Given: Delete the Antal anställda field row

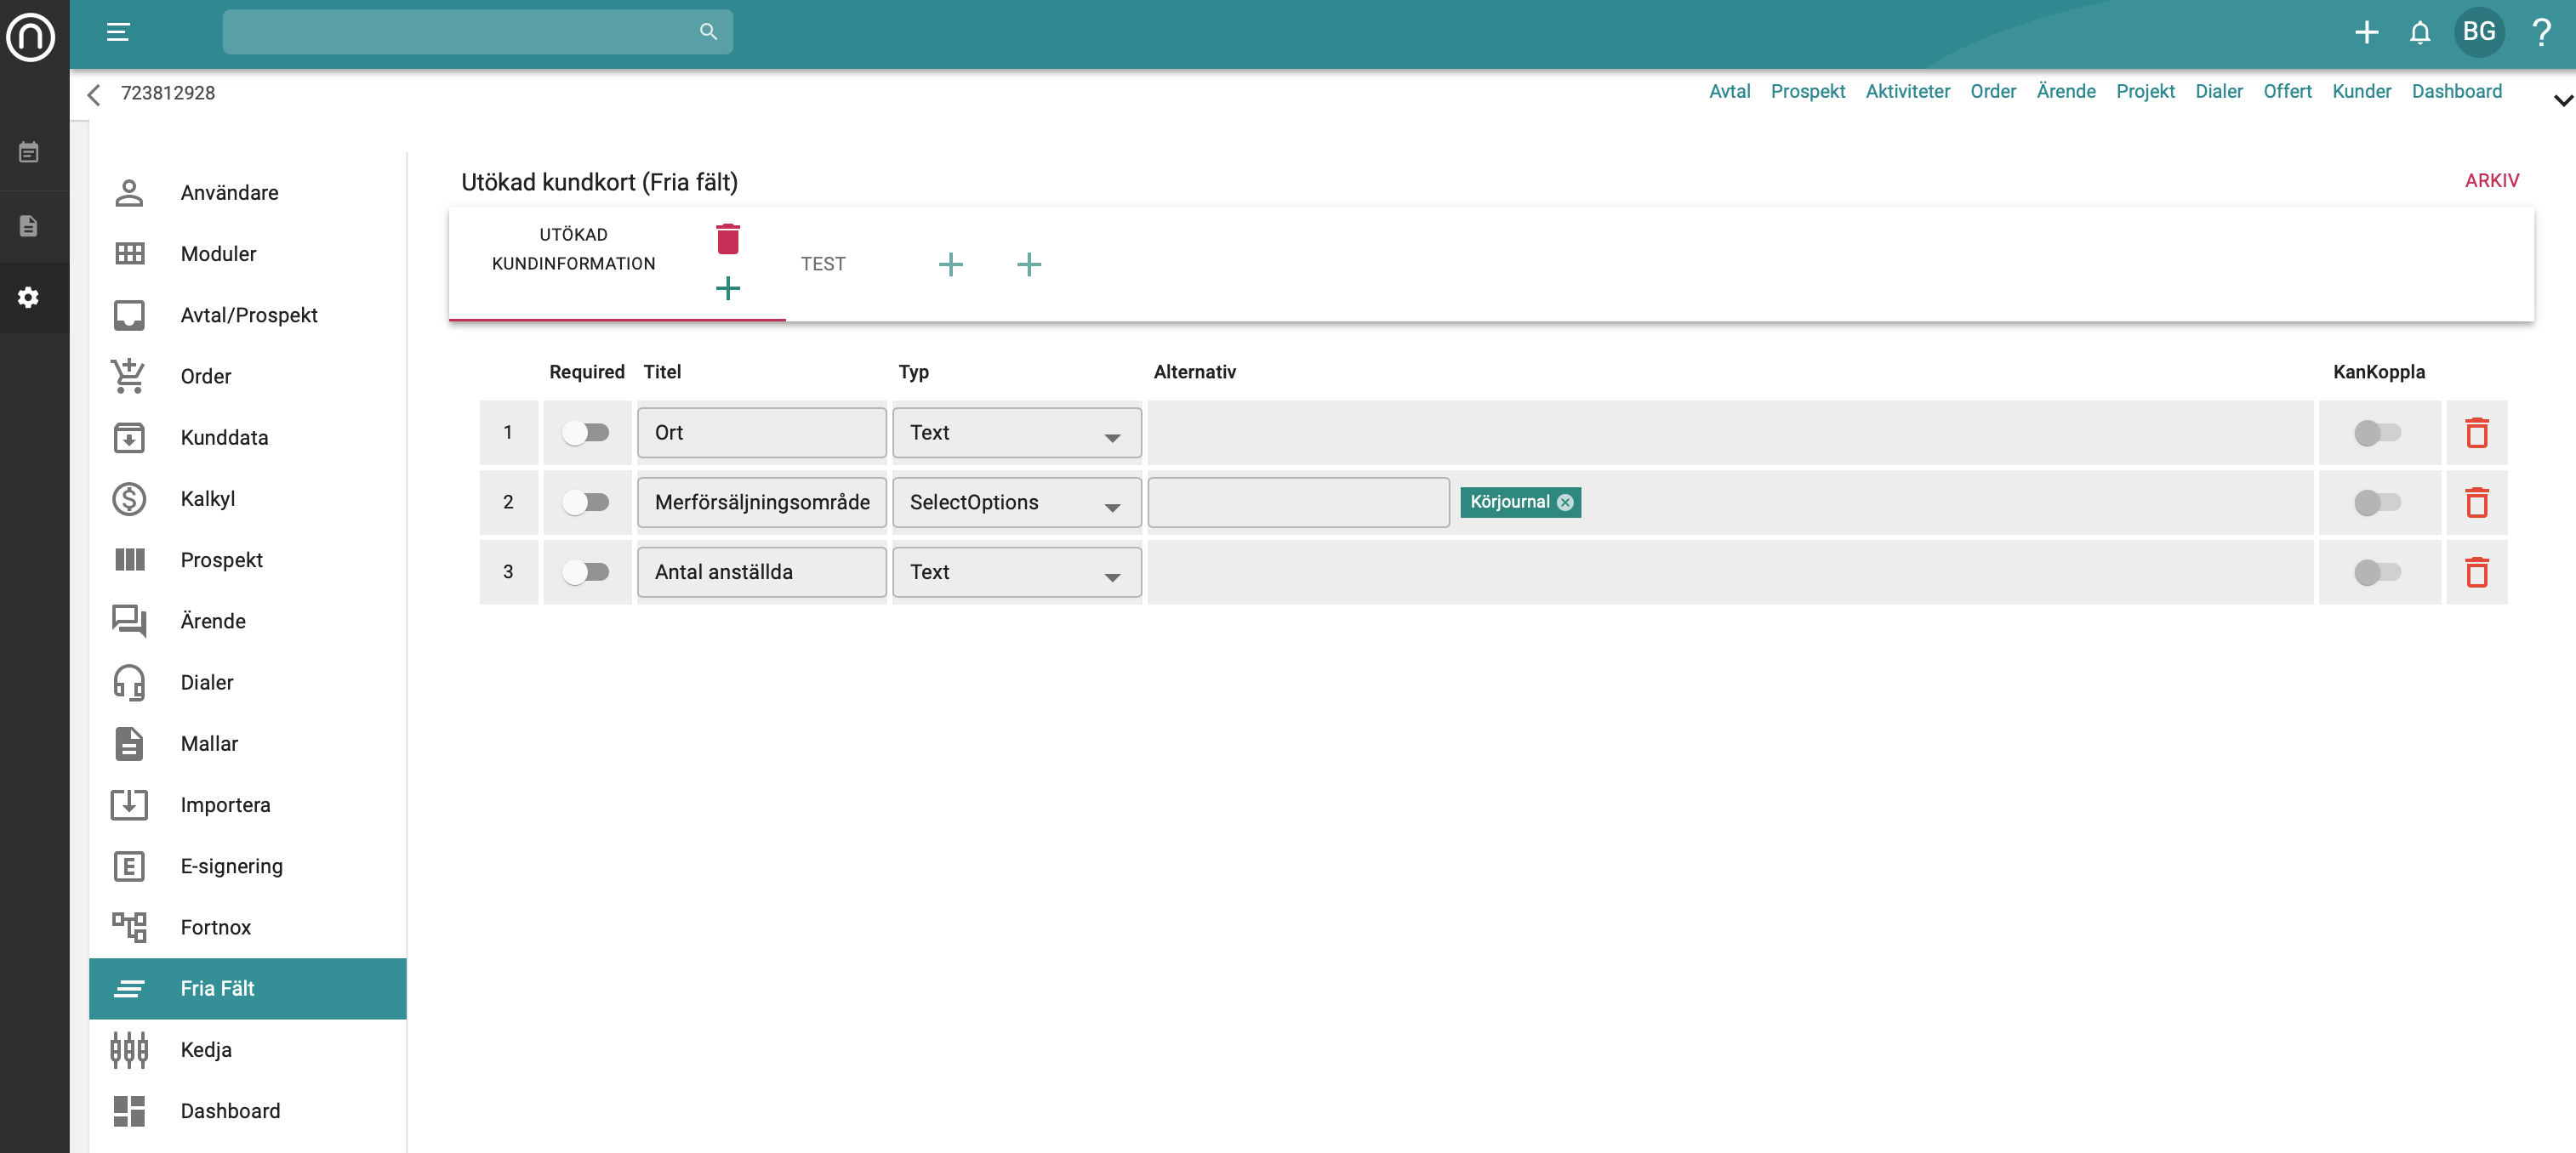Looking at the screenshot, I should pyautogui.click(x=2476, y=572).
